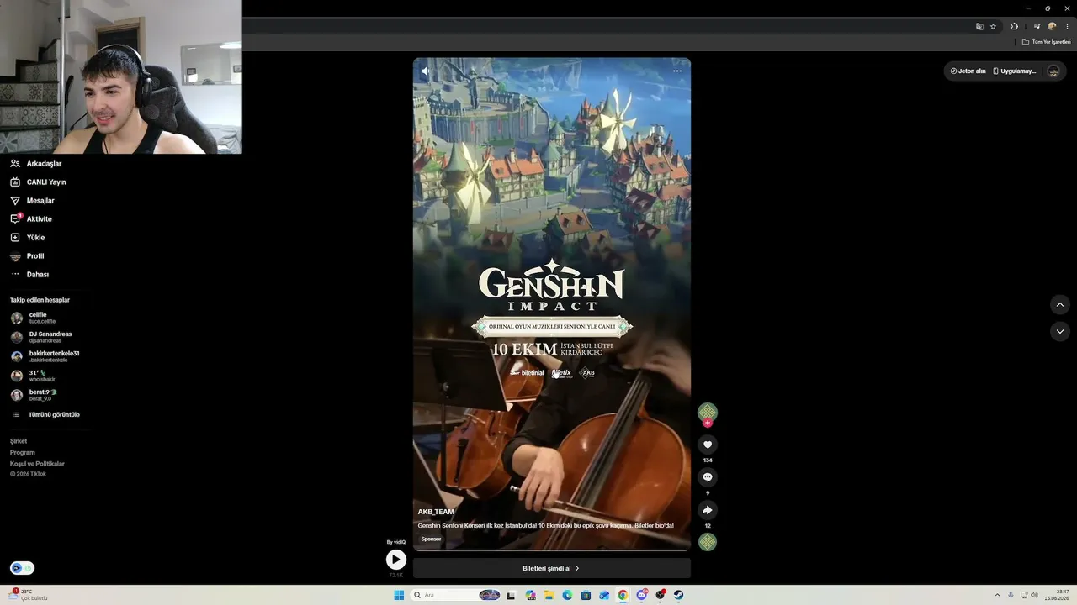Open CANLI Yayın in the sidebar
Image resolution: width=1077 pixels, height=605 pixels.
pos(38,182)
